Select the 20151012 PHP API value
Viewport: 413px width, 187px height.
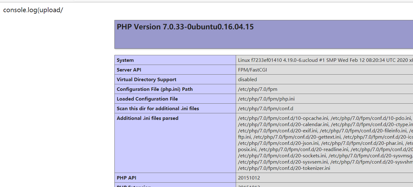click(x=249, y=178)
